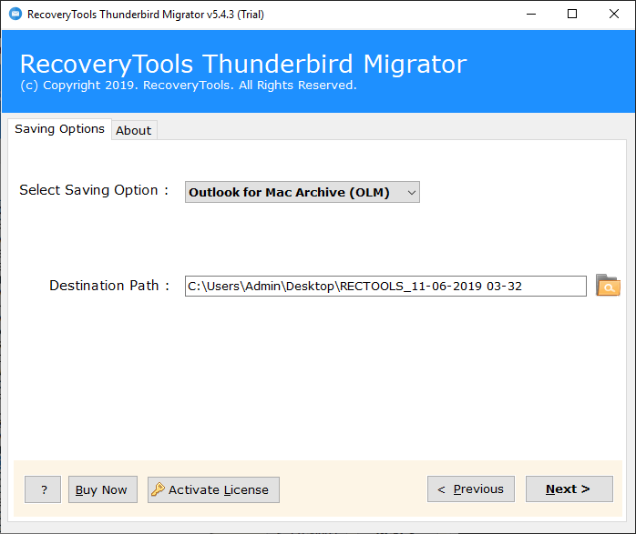This screenshot has height=534, width=636.
Task: Click the 'Destination Path :' label
Action: [x=109, y=286]
